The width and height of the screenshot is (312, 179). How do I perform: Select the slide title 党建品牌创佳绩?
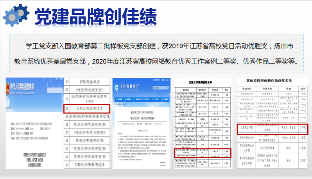[x=96, y=16]
